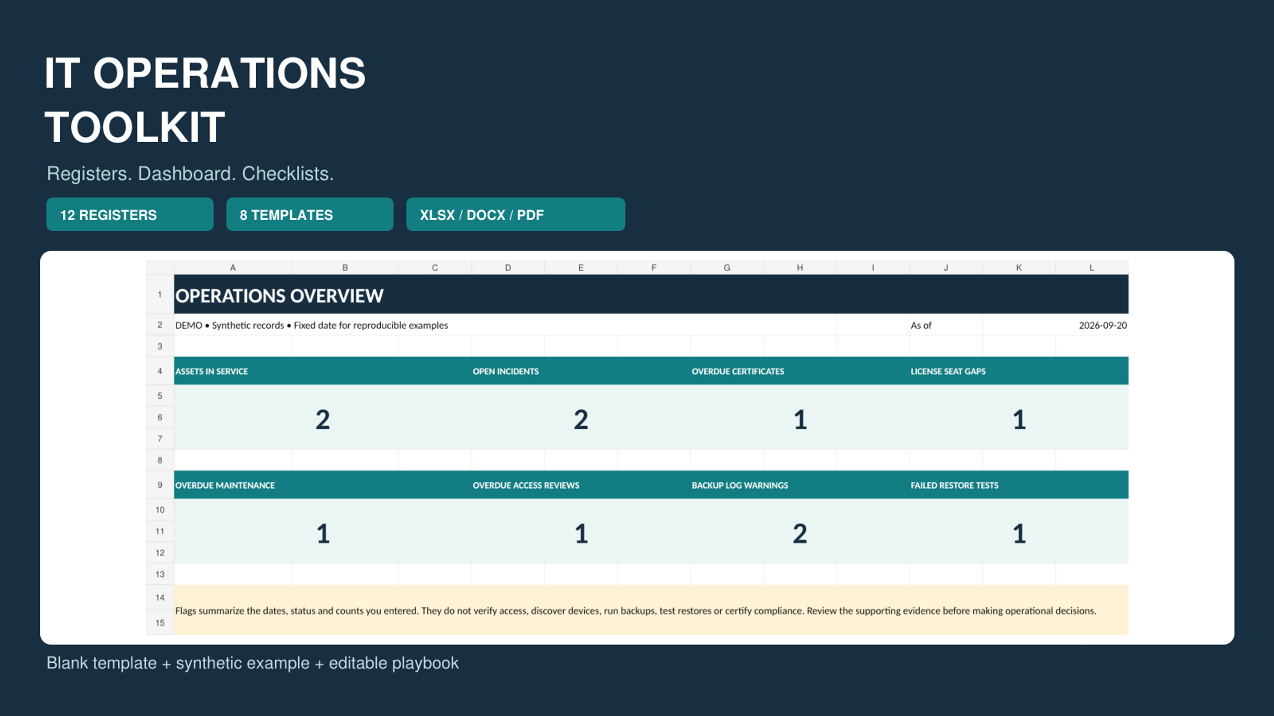The width and height of the screenshot is (1274, 716).
Task: Click the 12 REGISTERS badge
Action: [130, 214]
